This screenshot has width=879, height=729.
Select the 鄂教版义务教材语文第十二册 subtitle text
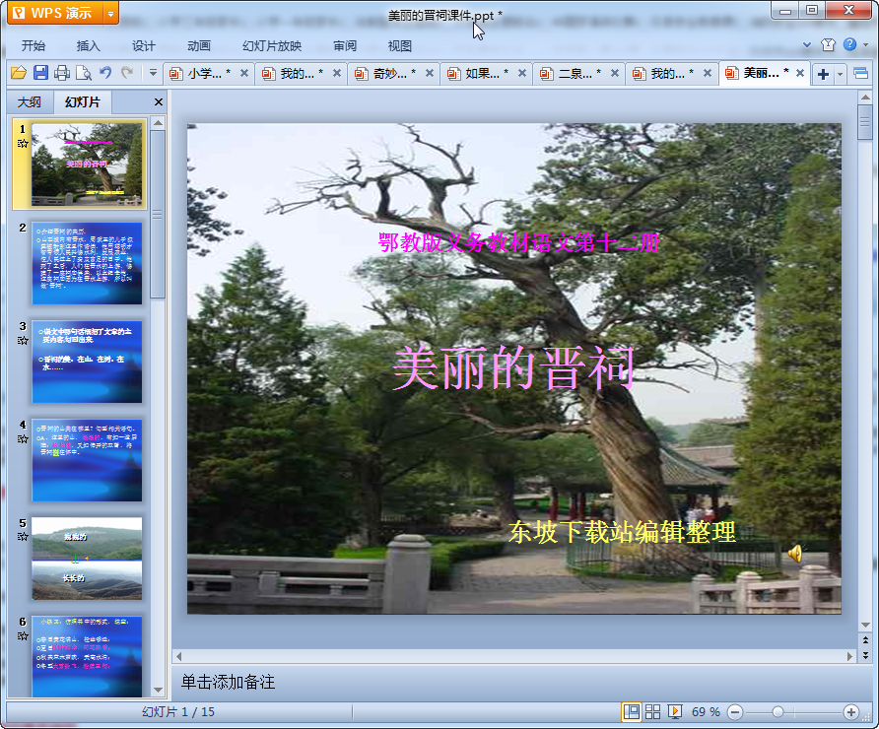518,243
